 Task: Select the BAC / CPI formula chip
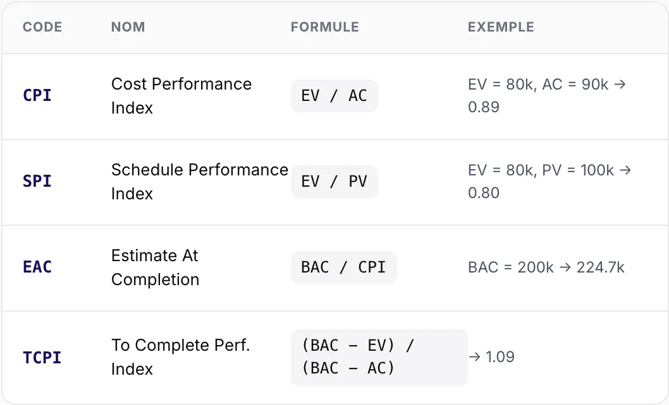(343, 267)
